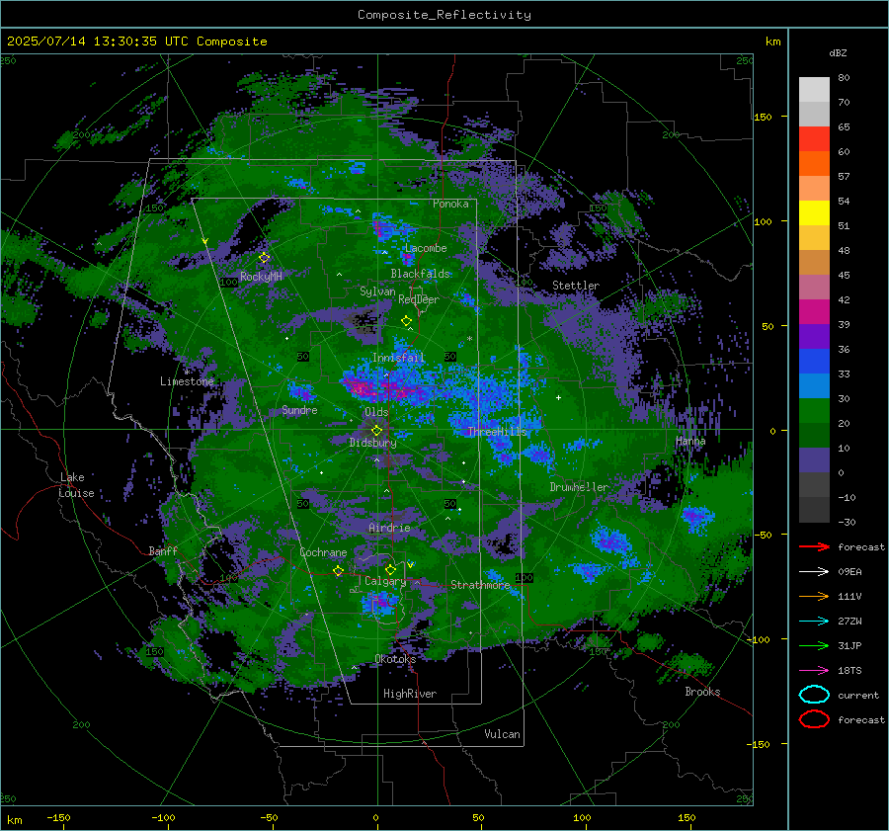889x831 pixels.
Task: Click the Okotoks city label
Action: coord(395,659)
